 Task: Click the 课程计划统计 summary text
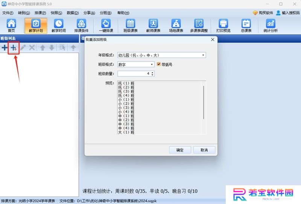(x=140, y=191)
